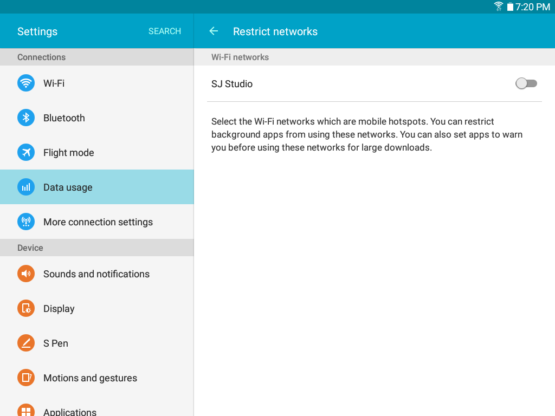Tap the More connection settings antenna icon
This screenshot has width=555, height=416.
26,222
